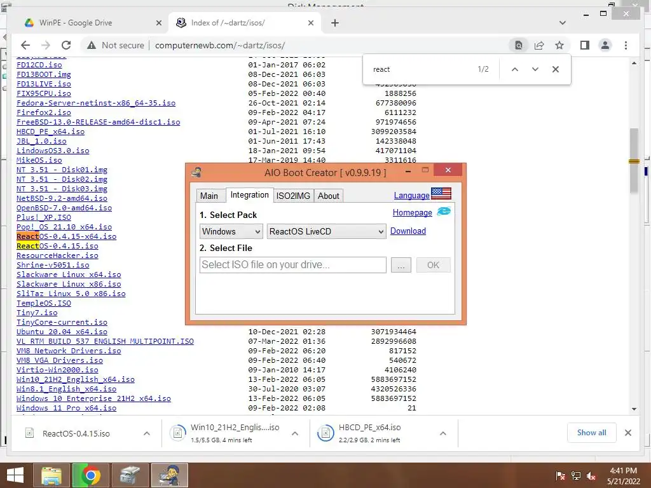Open the HBCD_PE_x64.iso link
Image resolution: width=651 pixels, height=488 pixels.
click(50, 132)
